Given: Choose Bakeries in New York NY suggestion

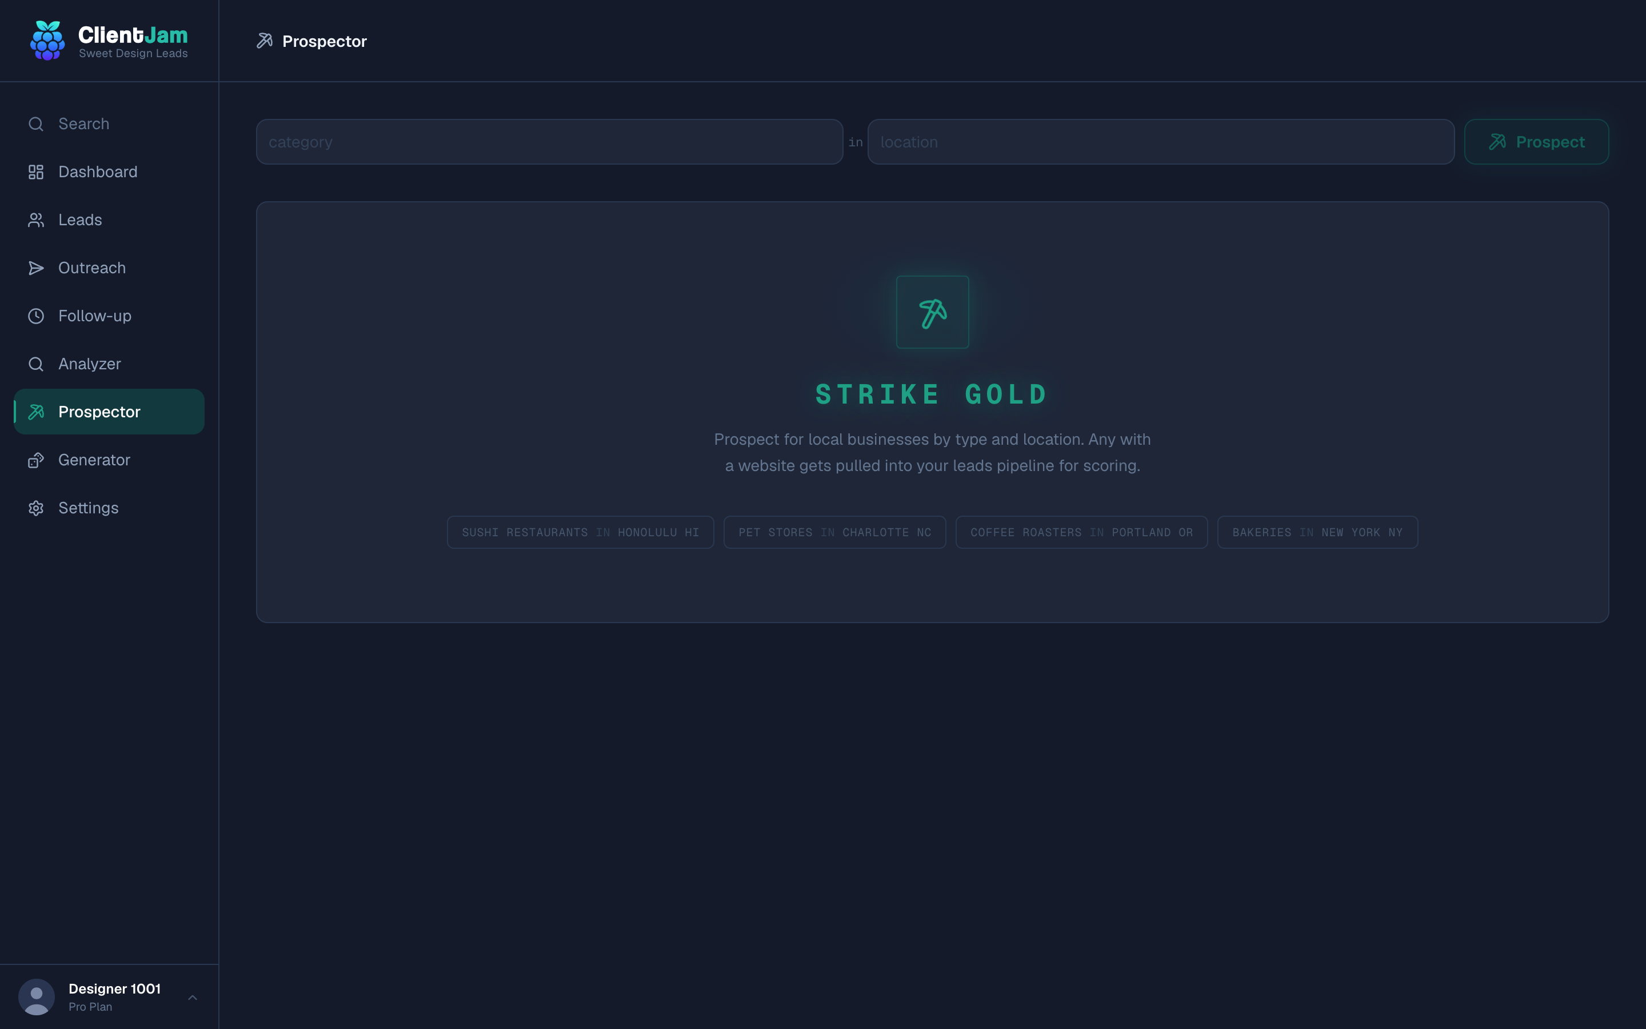Looking at the screenshot, I should 1317,532.
